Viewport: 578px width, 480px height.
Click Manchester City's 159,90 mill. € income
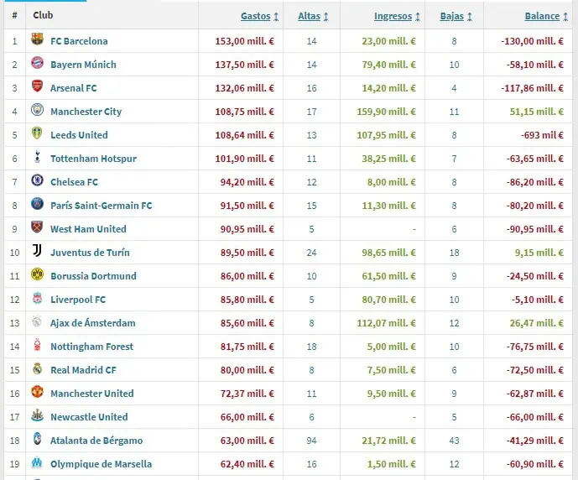386,112
